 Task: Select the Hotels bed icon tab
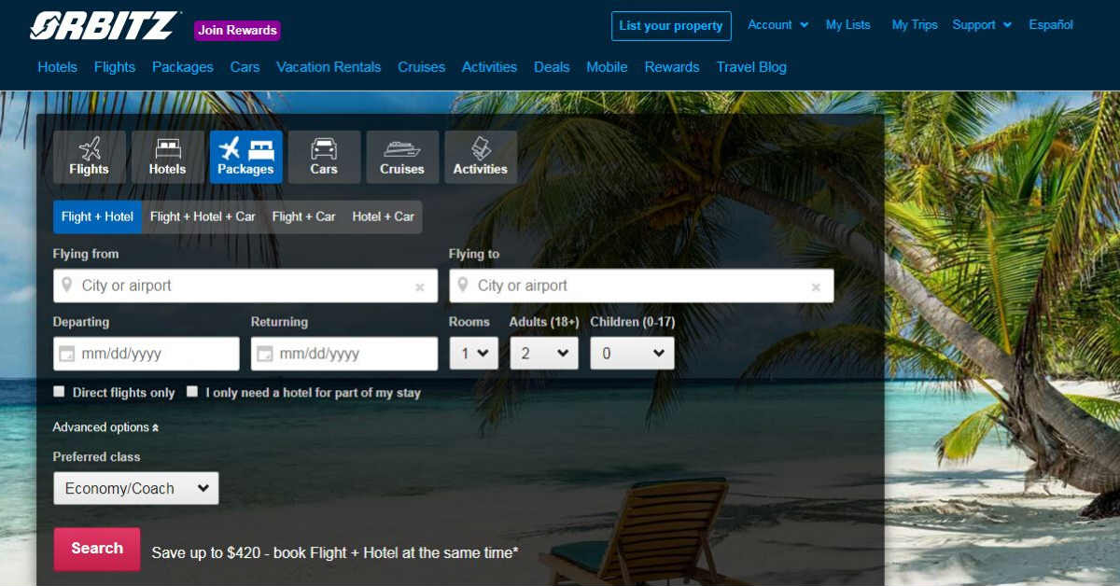167,157
